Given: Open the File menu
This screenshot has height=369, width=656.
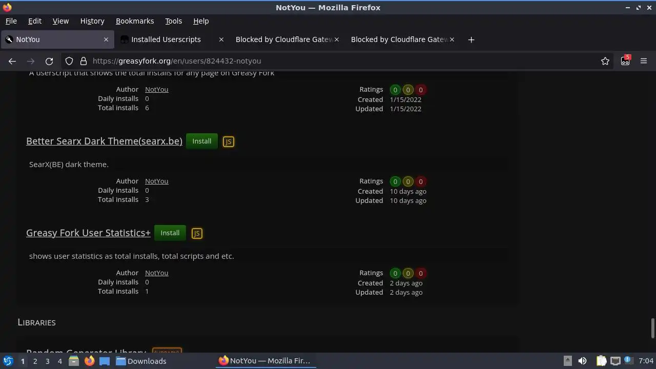Looking at the screenshot, I should 11,21.
